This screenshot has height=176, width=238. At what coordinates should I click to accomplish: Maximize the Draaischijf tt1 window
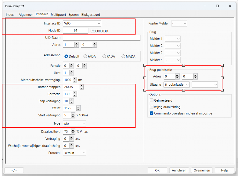(217, 6)
